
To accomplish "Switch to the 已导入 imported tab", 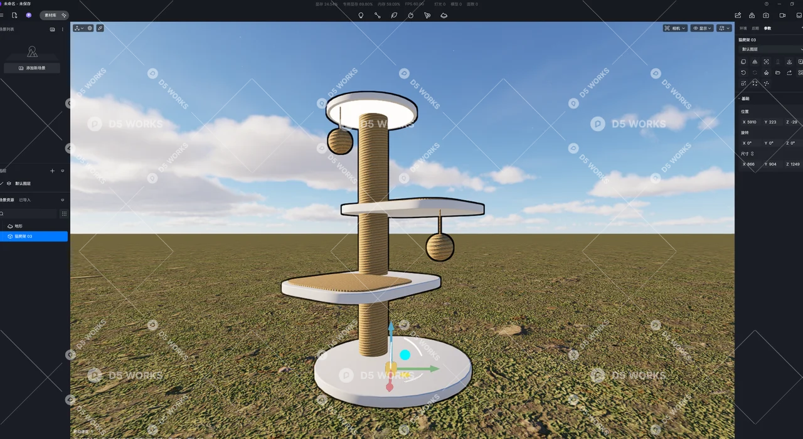I will pos(24,200).
